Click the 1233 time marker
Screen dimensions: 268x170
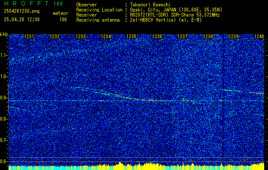click(81, 37)
